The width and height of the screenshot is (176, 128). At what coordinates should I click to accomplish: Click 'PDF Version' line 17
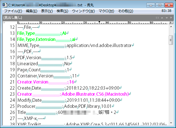46,58
